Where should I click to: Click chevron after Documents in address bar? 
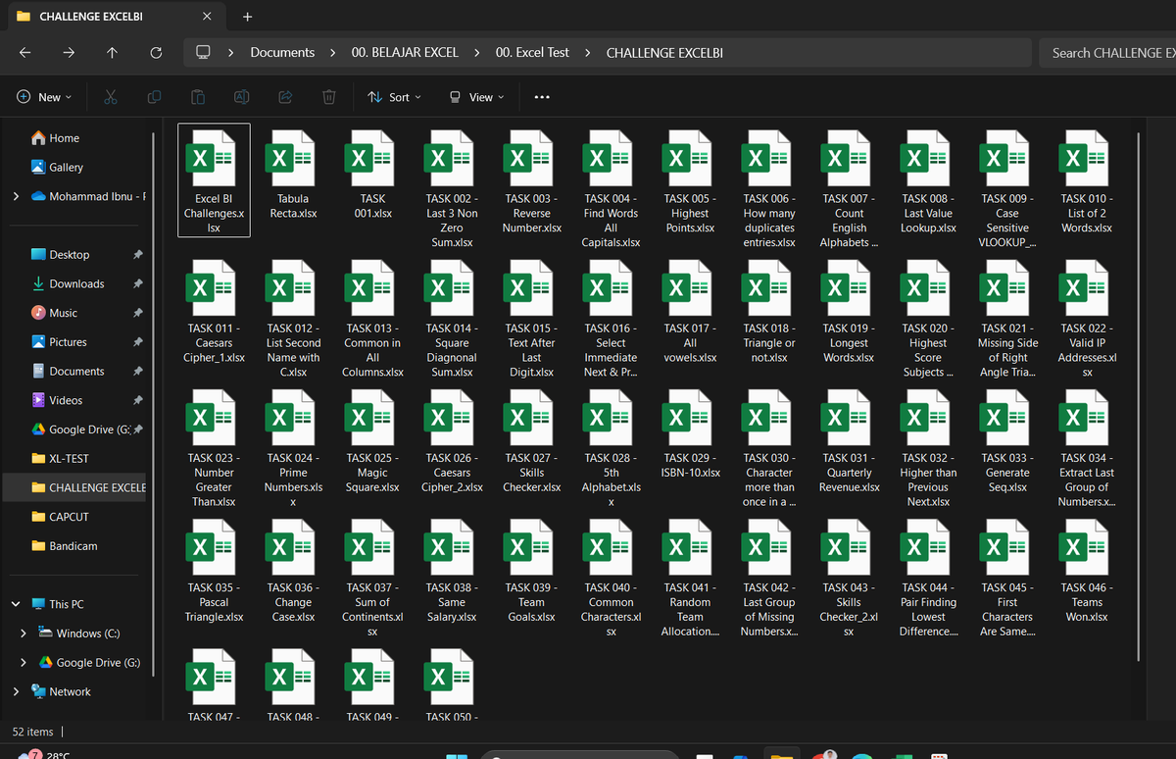333,53
